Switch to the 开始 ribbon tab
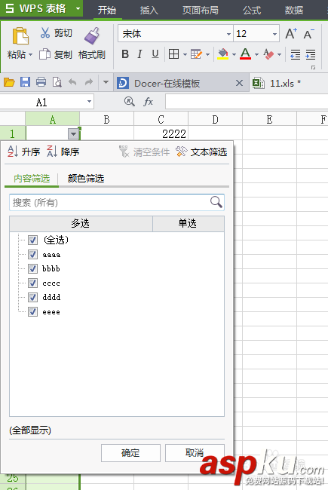The height and width of the screenshot is (490, 328). coord(107,11)
